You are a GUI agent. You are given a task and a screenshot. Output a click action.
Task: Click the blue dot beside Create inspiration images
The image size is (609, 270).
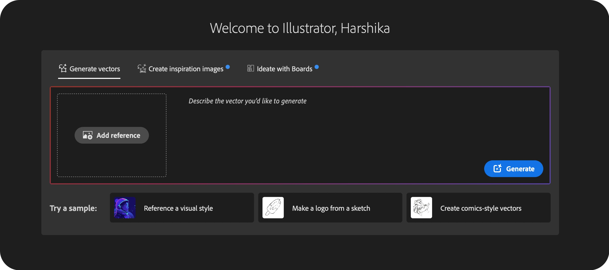[x=228, y=67]
